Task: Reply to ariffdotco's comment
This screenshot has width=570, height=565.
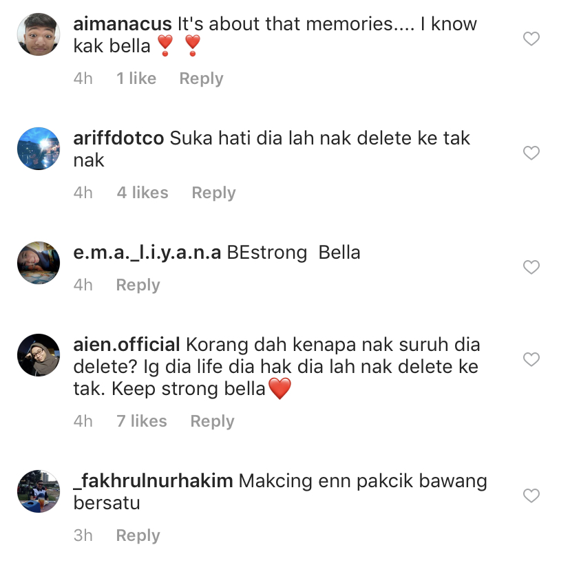Action: point(213,193)
